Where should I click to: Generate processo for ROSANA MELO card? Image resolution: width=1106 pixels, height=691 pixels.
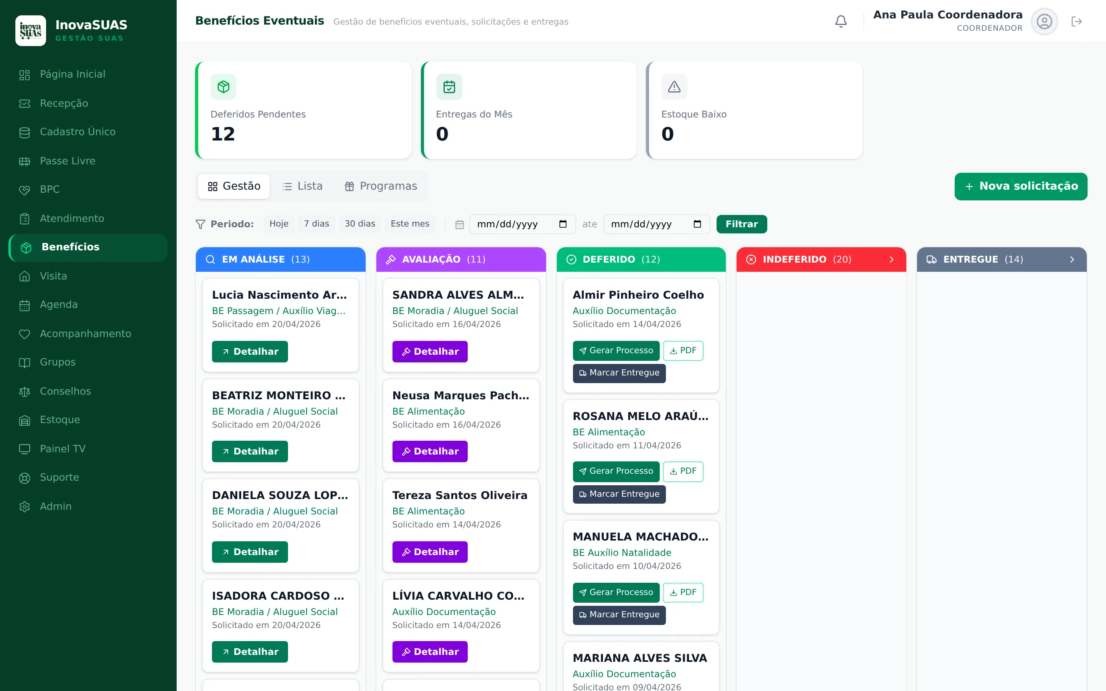pyautogui.click(x=616, y=472)
